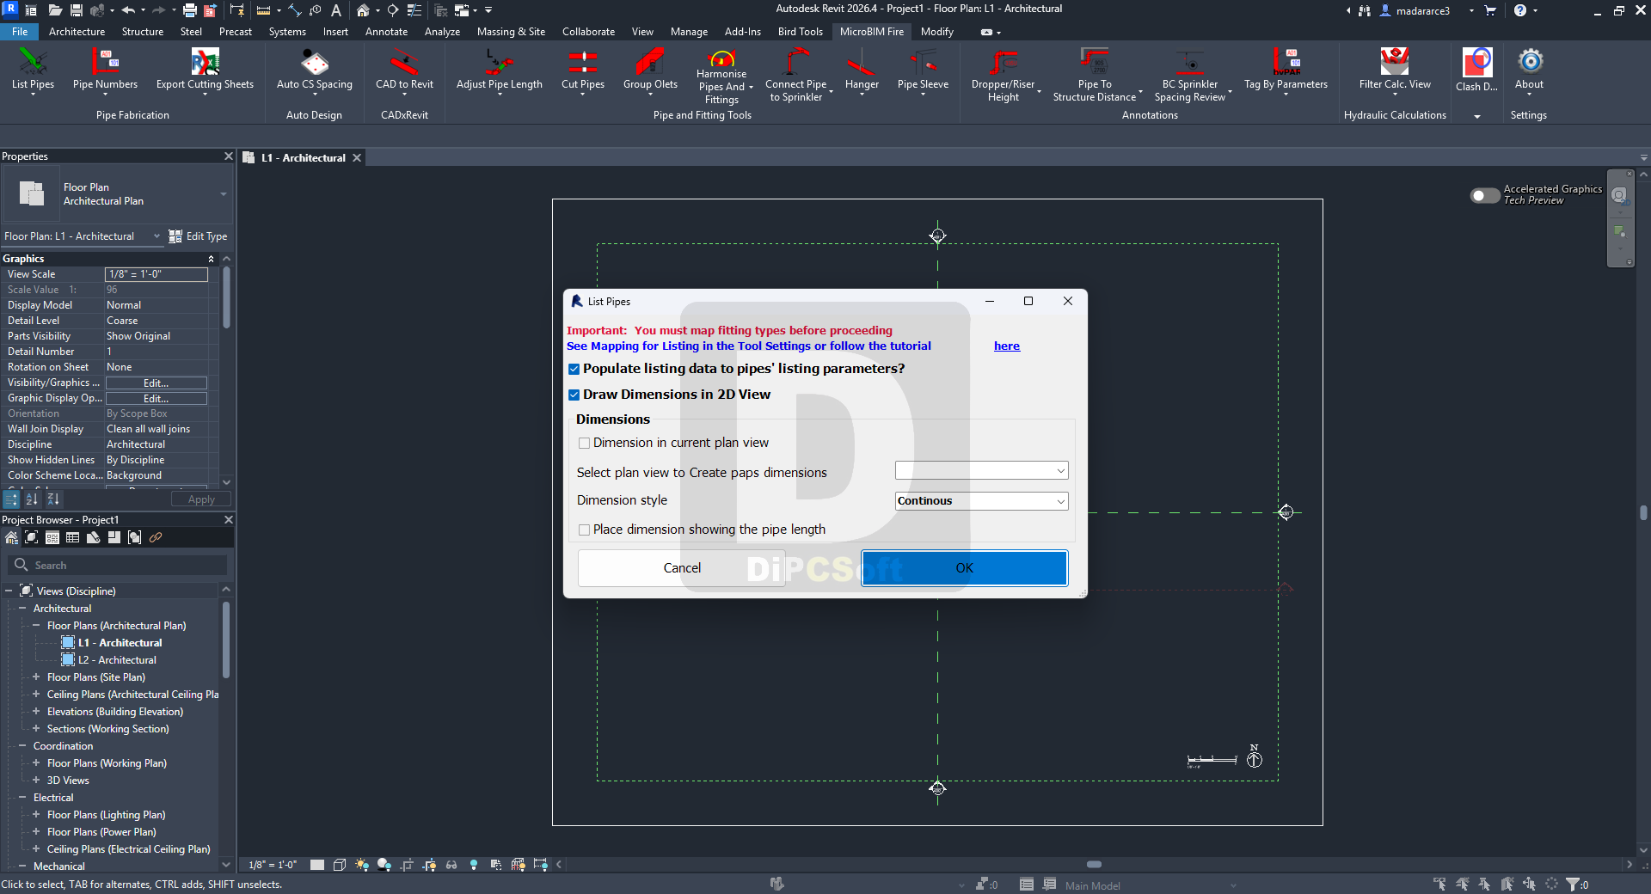Screen dimensions: 1651x894
Task: Open Filter Calc. View tool
Action: coord(1395,69)
